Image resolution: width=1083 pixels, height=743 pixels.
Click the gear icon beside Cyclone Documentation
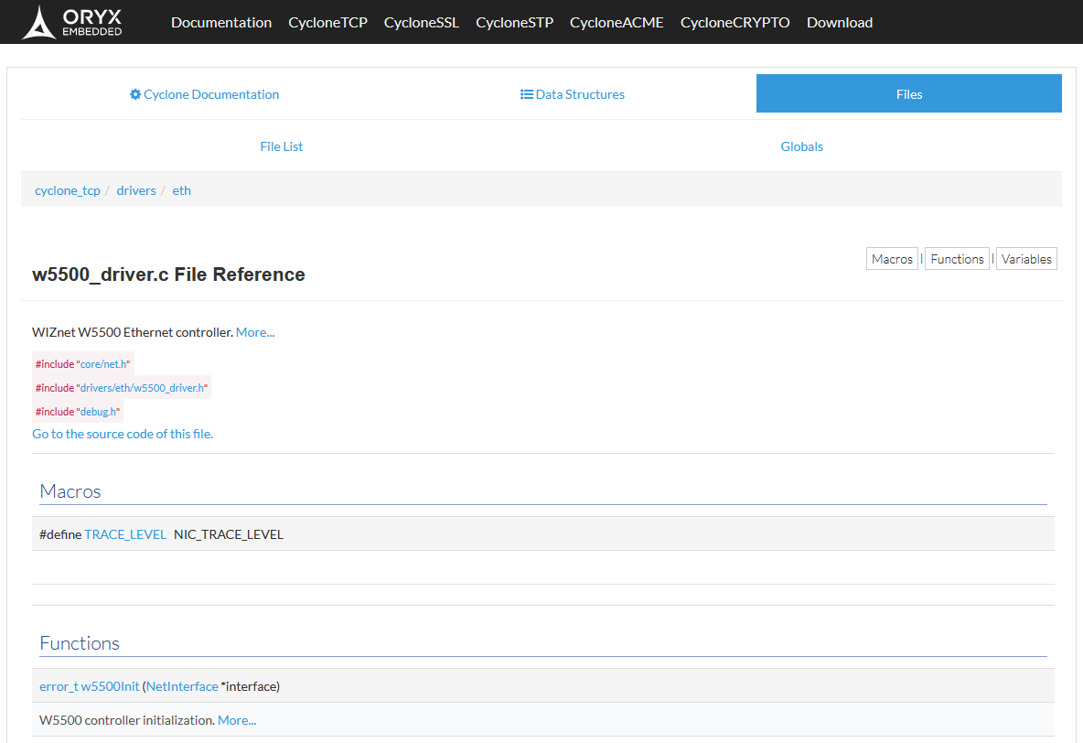pos(135,94)
